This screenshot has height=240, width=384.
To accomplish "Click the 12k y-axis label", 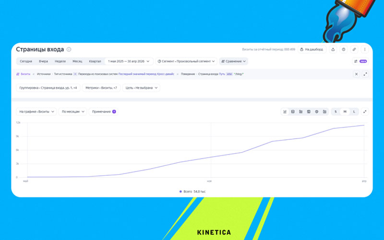I will (18, 123).
